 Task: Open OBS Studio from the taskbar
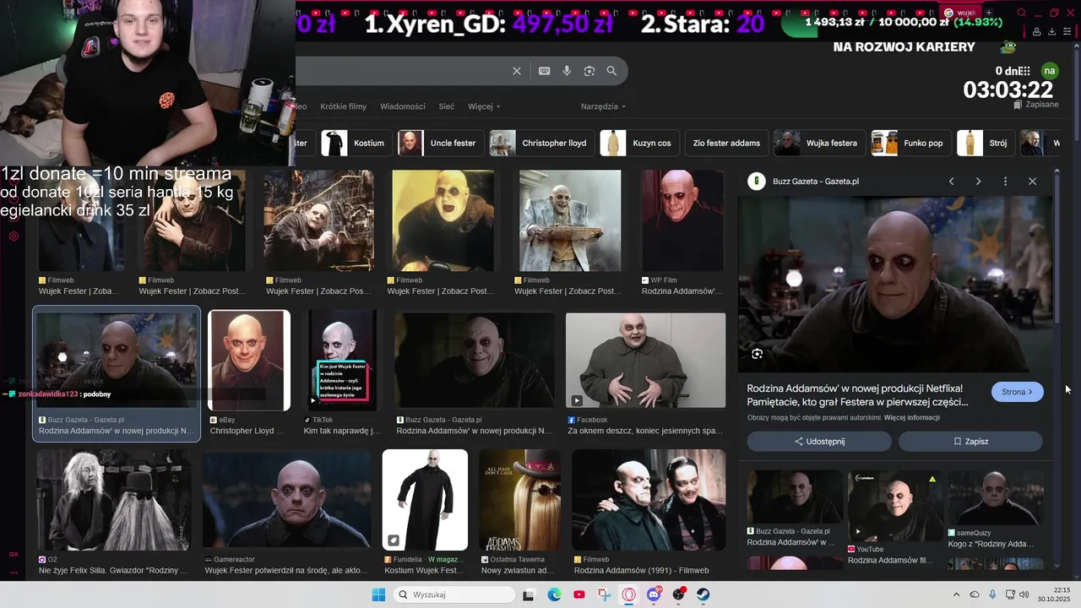pos(678,594)
